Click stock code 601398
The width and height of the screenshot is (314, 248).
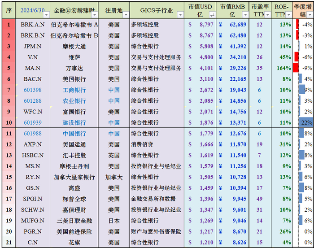pyautogui.click(x=33, y=90)
